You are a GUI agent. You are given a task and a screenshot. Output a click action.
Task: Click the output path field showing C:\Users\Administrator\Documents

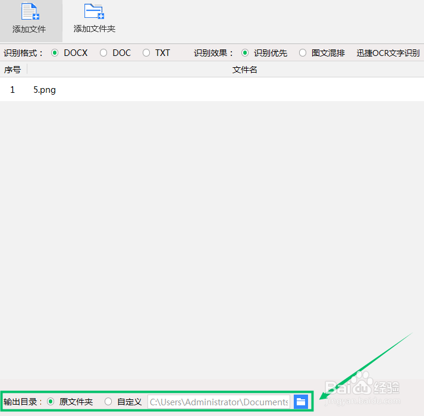pyautogui.click(x=219, y=402)
